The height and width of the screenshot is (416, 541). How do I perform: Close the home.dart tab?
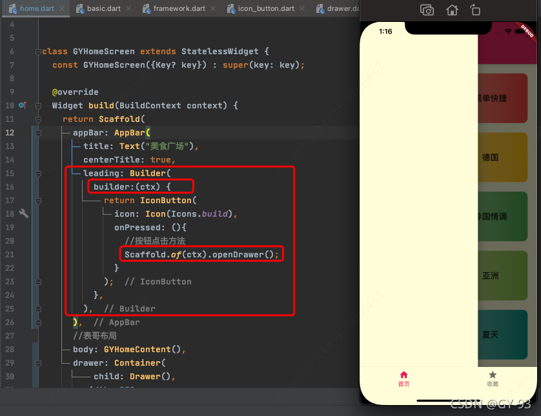(x=62, y=8)
